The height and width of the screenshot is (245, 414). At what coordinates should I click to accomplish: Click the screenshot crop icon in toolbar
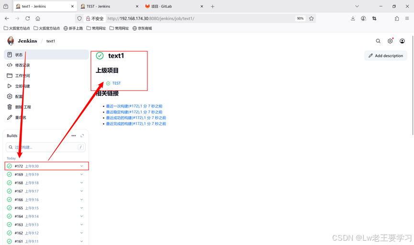point(374,19)
